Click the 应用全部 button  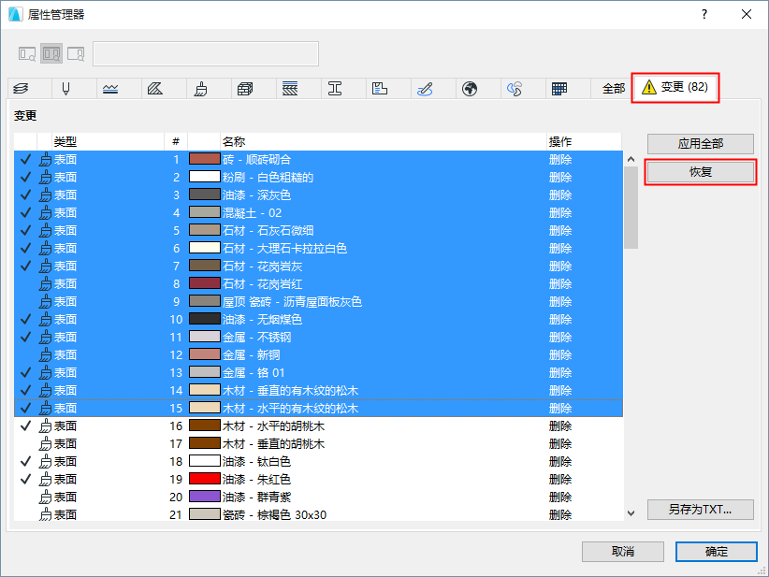701,144
